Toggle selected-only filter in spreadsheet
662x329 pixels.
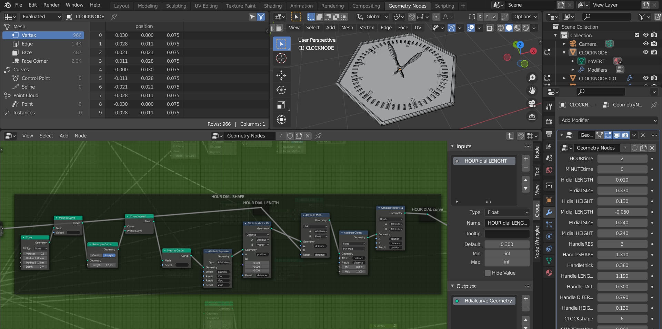[253, 17]
